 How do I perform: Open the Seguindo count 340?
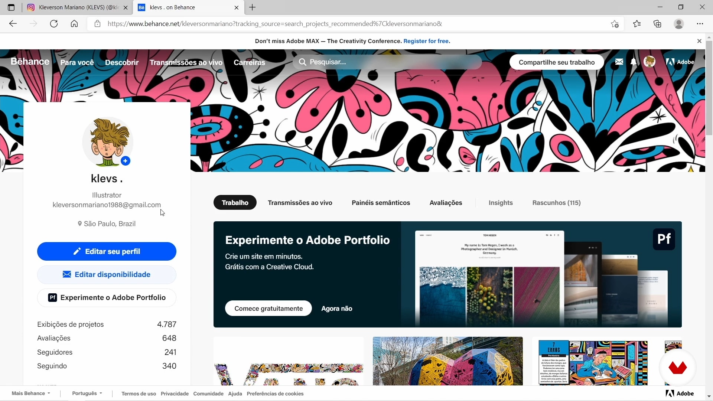[x=169, y=366]
